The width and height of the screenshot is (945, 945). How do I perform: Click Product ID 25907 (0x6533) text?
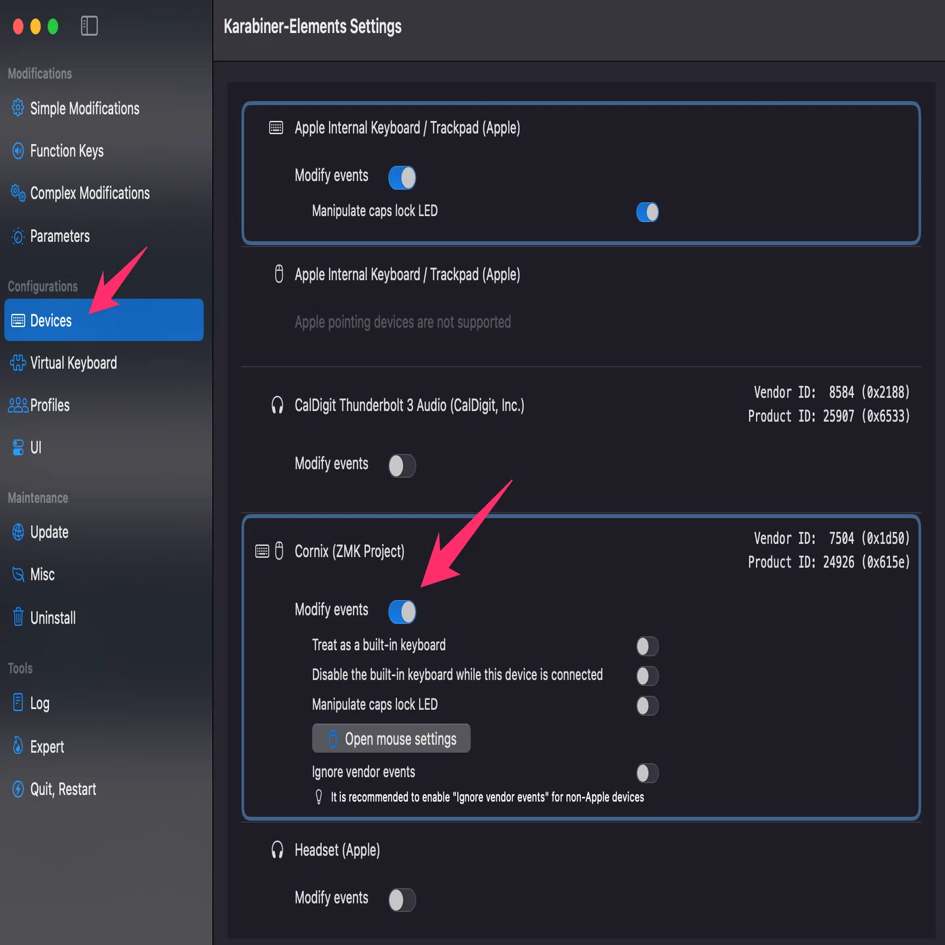pos(829,416)
